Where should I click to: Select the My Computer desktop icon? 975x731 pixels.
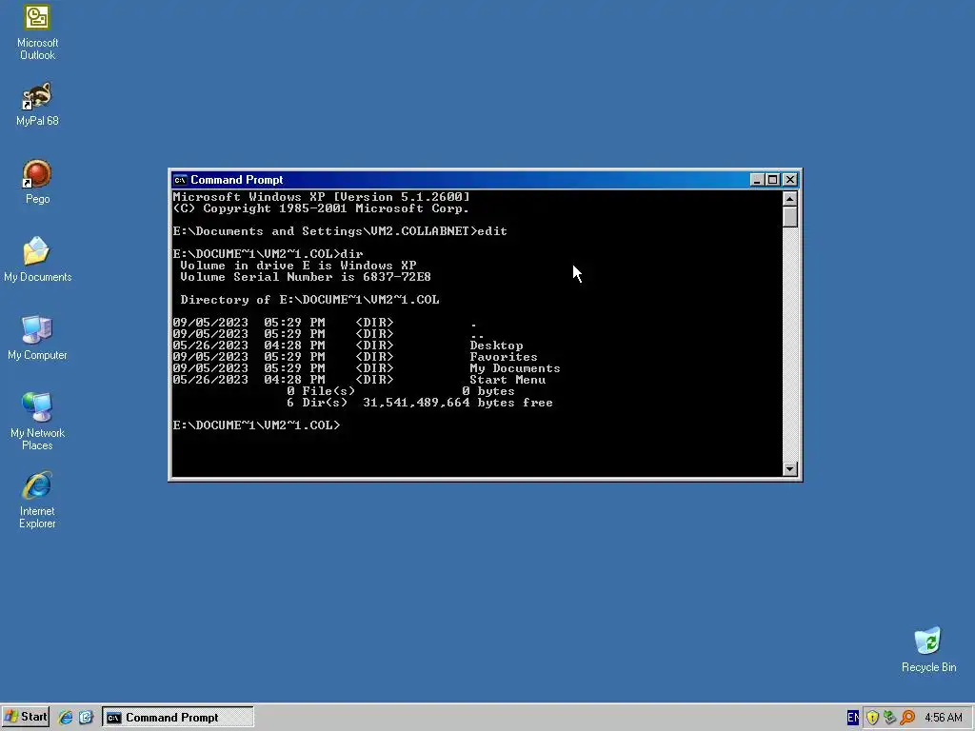point(37,338)
